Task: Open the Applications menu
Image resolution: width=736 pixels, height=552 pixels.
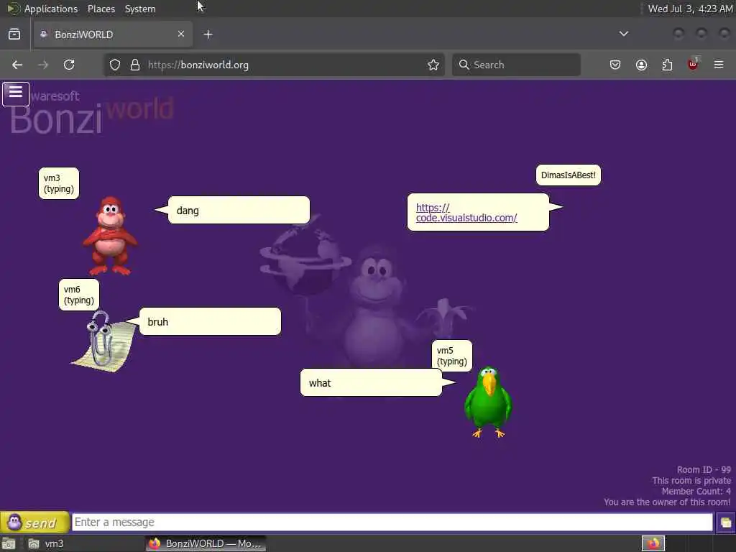Action: 51,9
